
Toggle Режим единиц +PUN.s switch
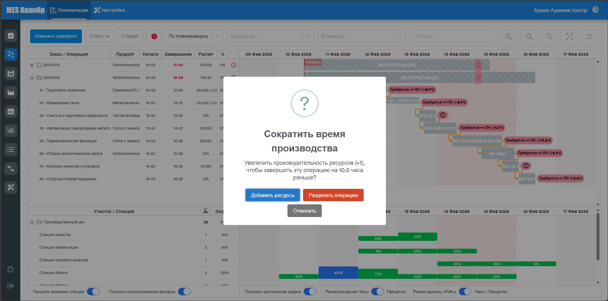465,291
